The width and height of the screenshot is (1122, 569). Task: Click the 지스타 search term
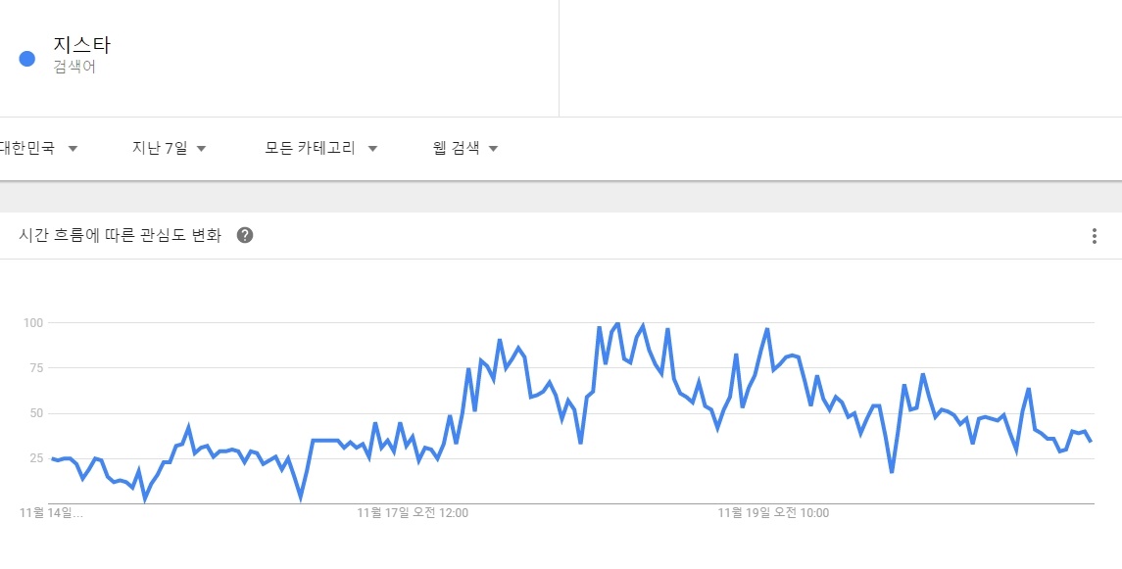(x=82, y=46)
